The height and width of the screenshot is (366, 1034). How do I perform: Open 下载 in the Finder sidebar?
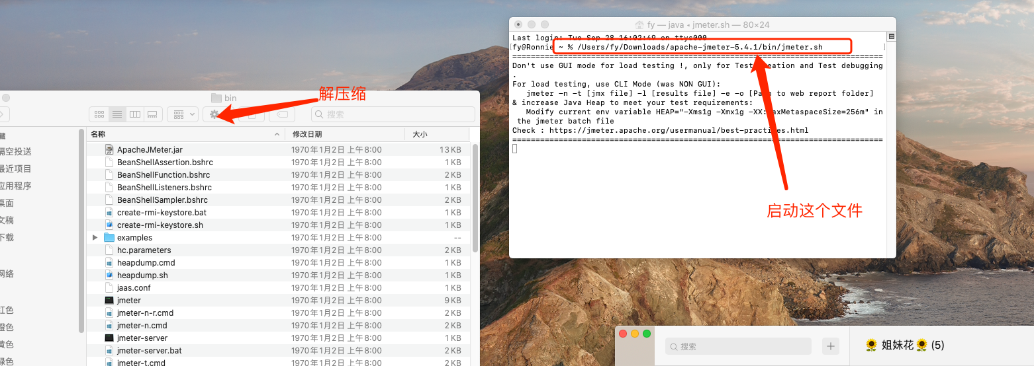[x=7, y=238]
